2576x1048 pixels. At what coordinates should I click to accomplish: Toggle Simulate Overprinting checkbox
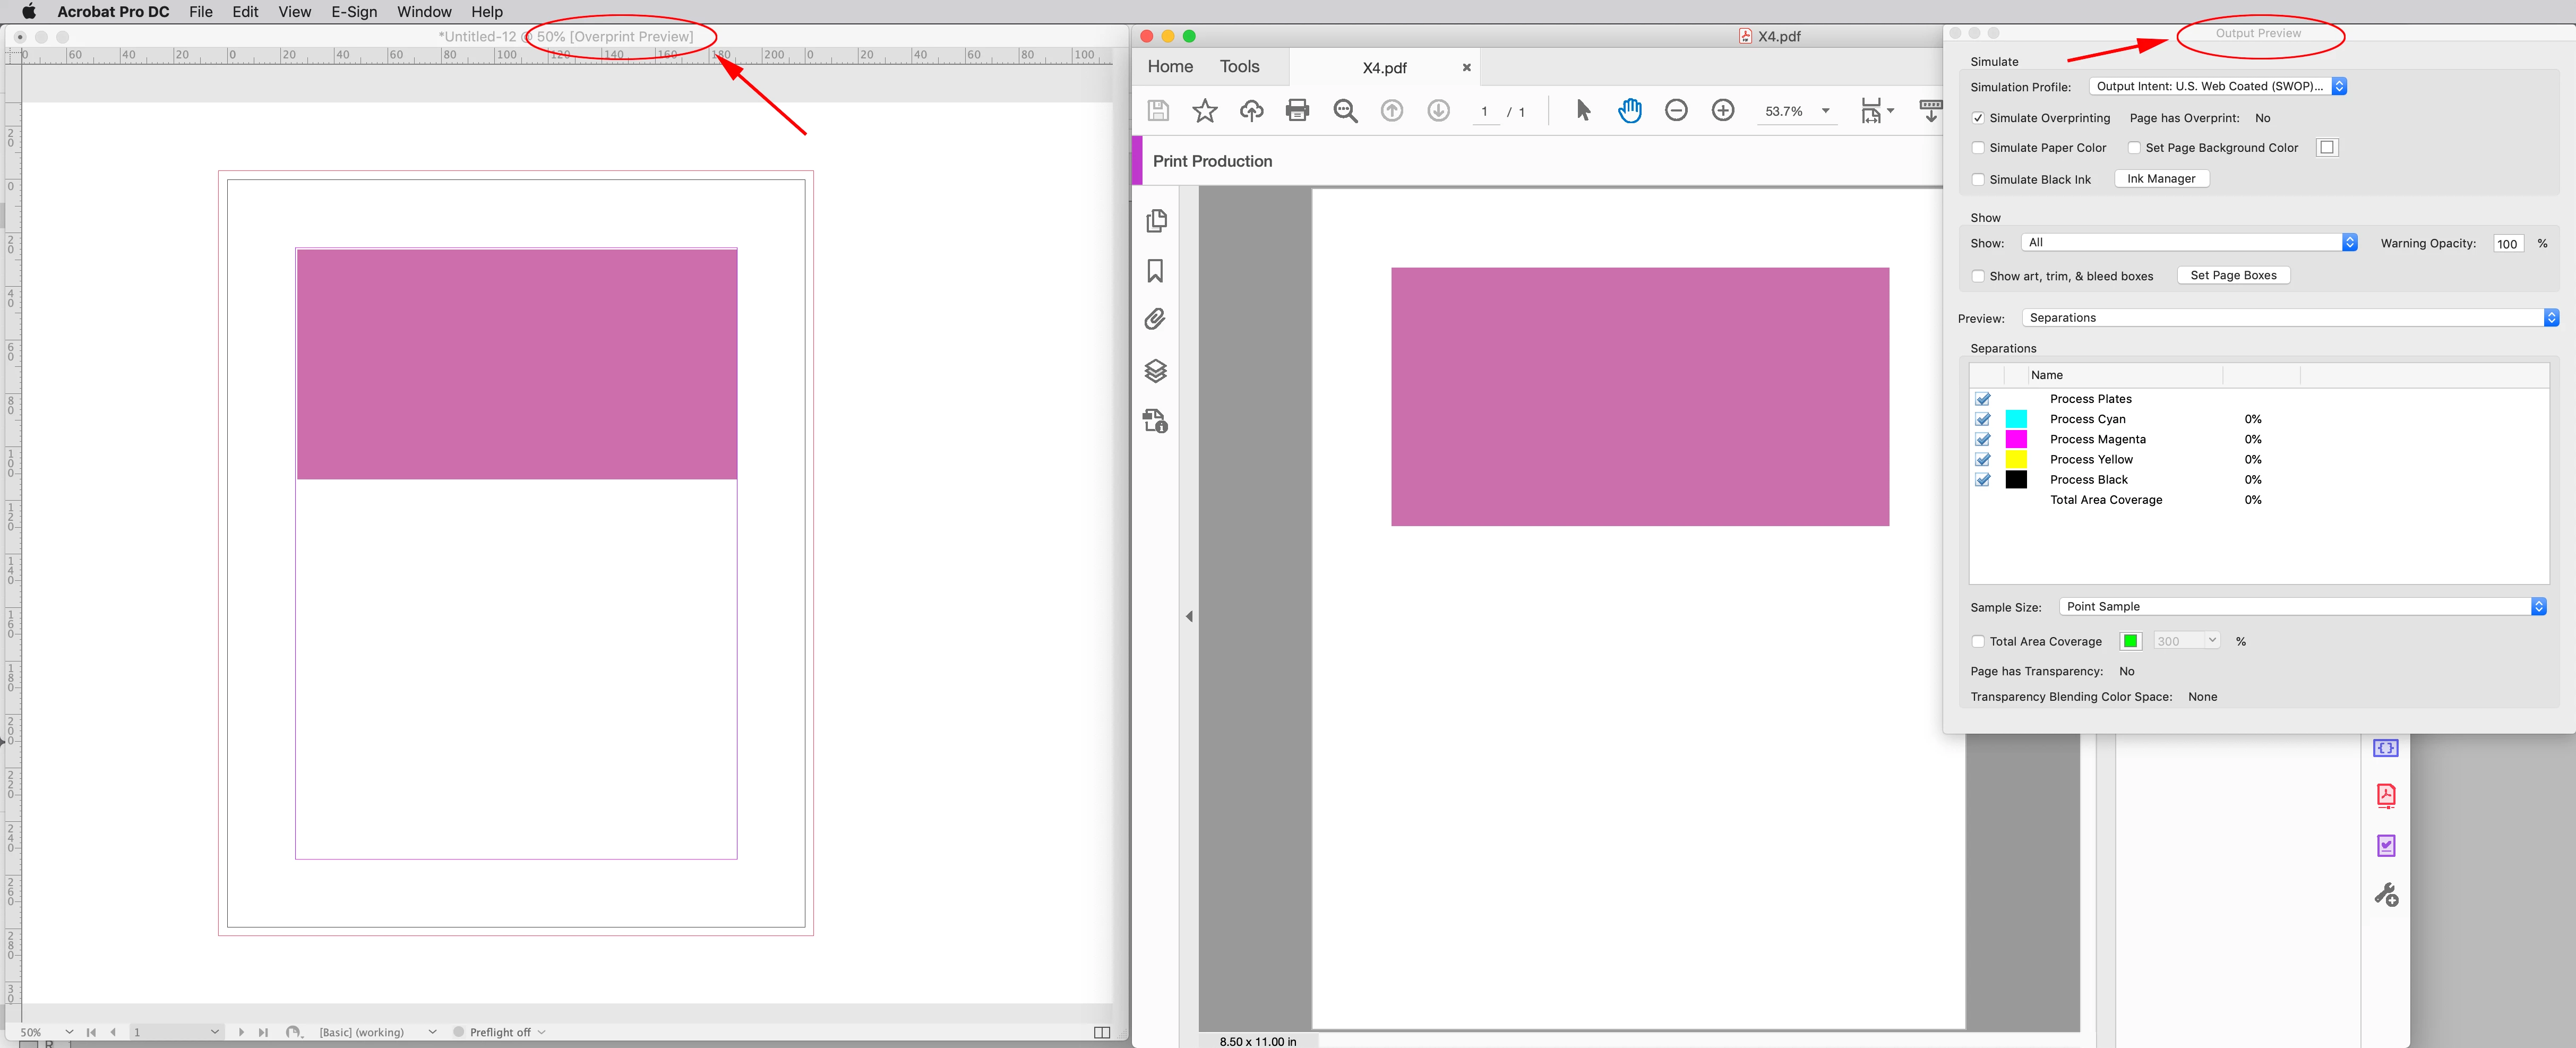pyautogui.click(x=1977, y=118)
